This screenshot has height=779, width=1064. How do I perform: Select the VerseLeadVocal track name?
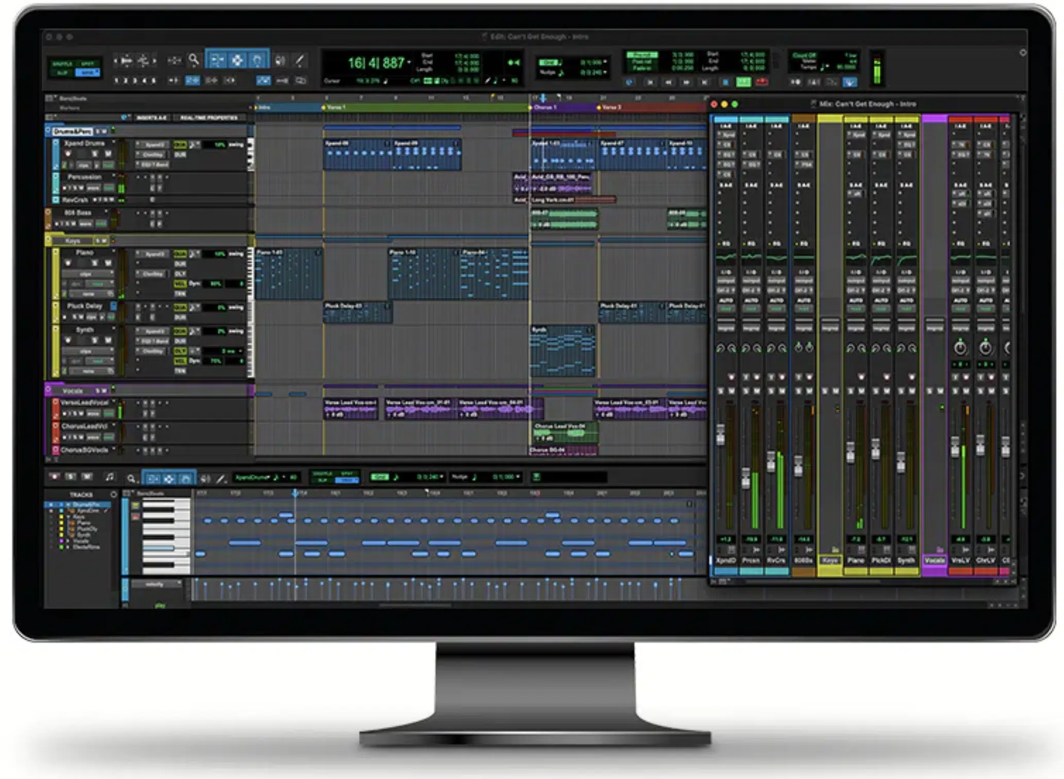point(85,402)
